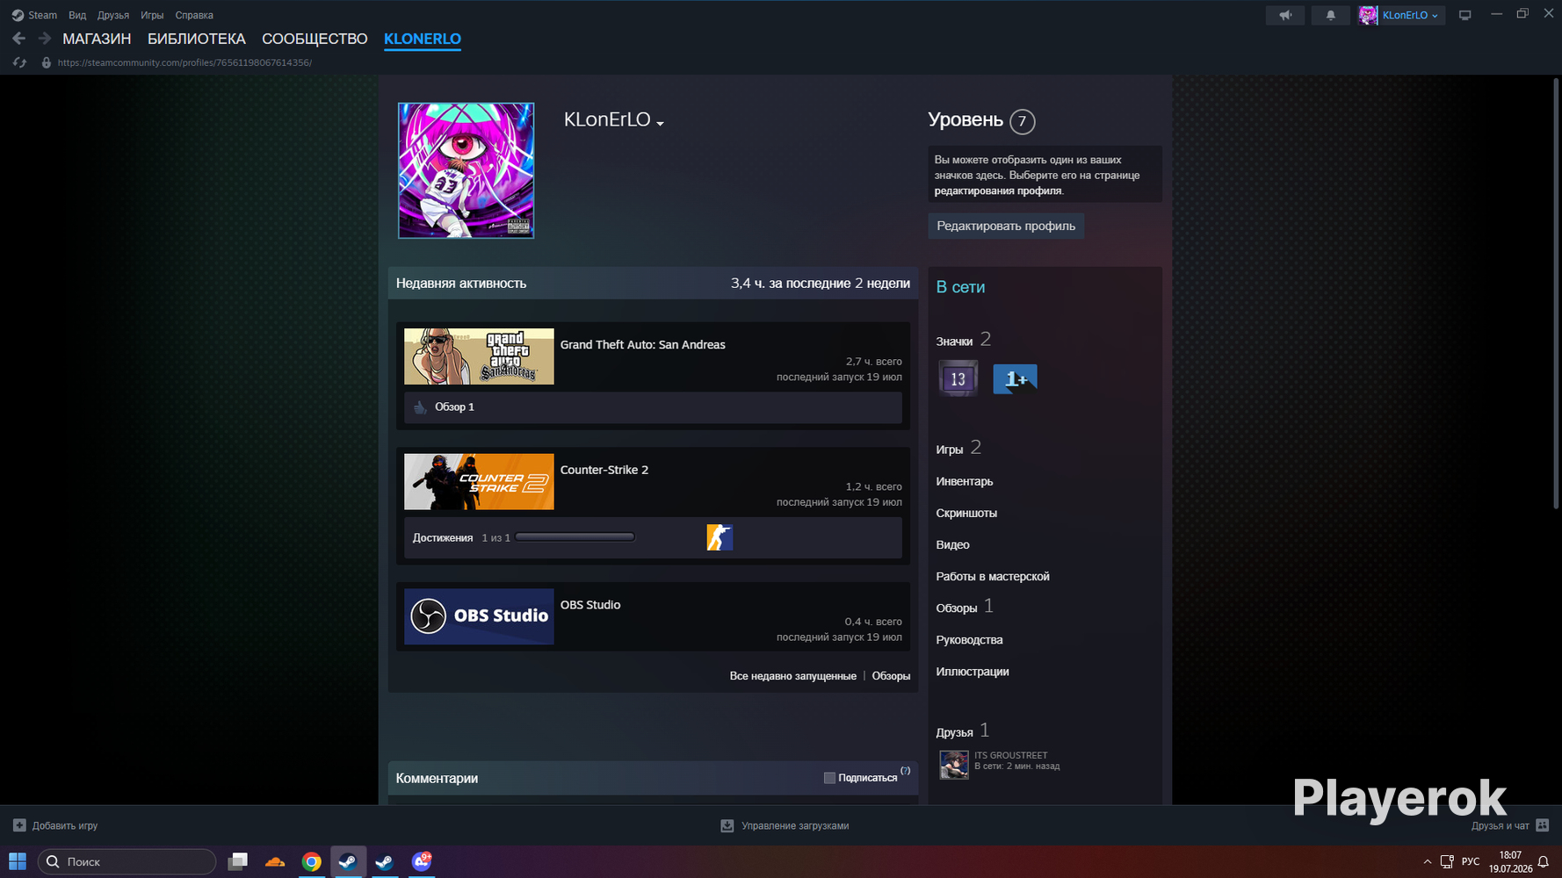Open the (?) help next to Подписаться

click(905, 771)
